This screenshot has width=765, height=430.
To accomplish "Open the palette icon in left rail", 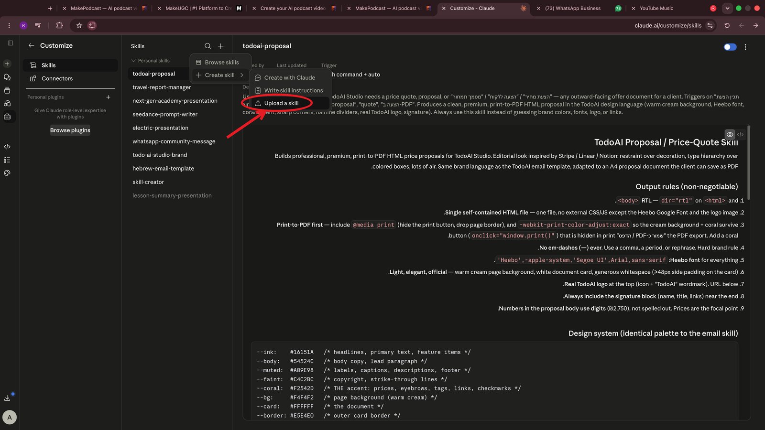I will pos(7,173).
